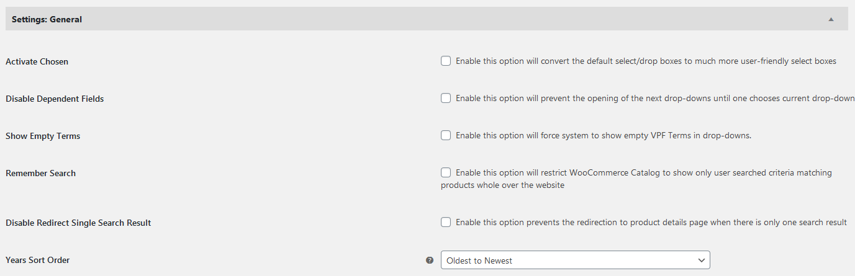Click the Settings: General header title
The width and height of the screenshot is (855, 276).
[47, 19]
